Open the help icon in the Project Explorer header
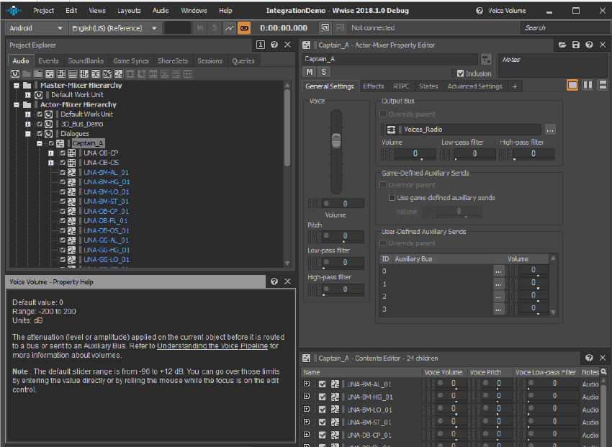612x447 pixels. click(x=274, y=45)
